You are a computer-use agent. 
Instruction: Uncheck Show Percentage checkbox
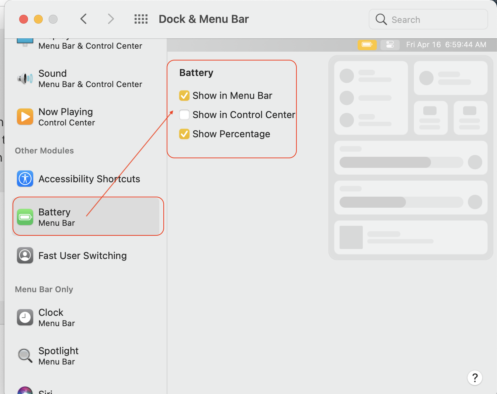[184, 134]
